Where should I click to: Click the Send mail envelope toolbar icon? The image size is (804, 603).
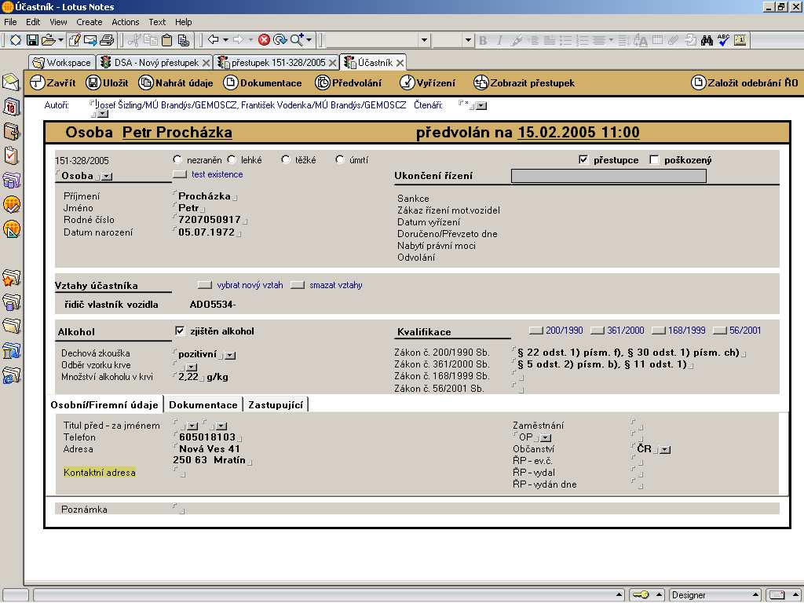point(90,40)
